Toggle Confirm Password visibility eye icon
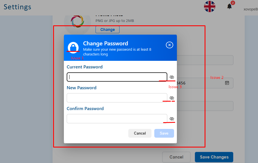The image size is (258, 163). coord(172,119)
